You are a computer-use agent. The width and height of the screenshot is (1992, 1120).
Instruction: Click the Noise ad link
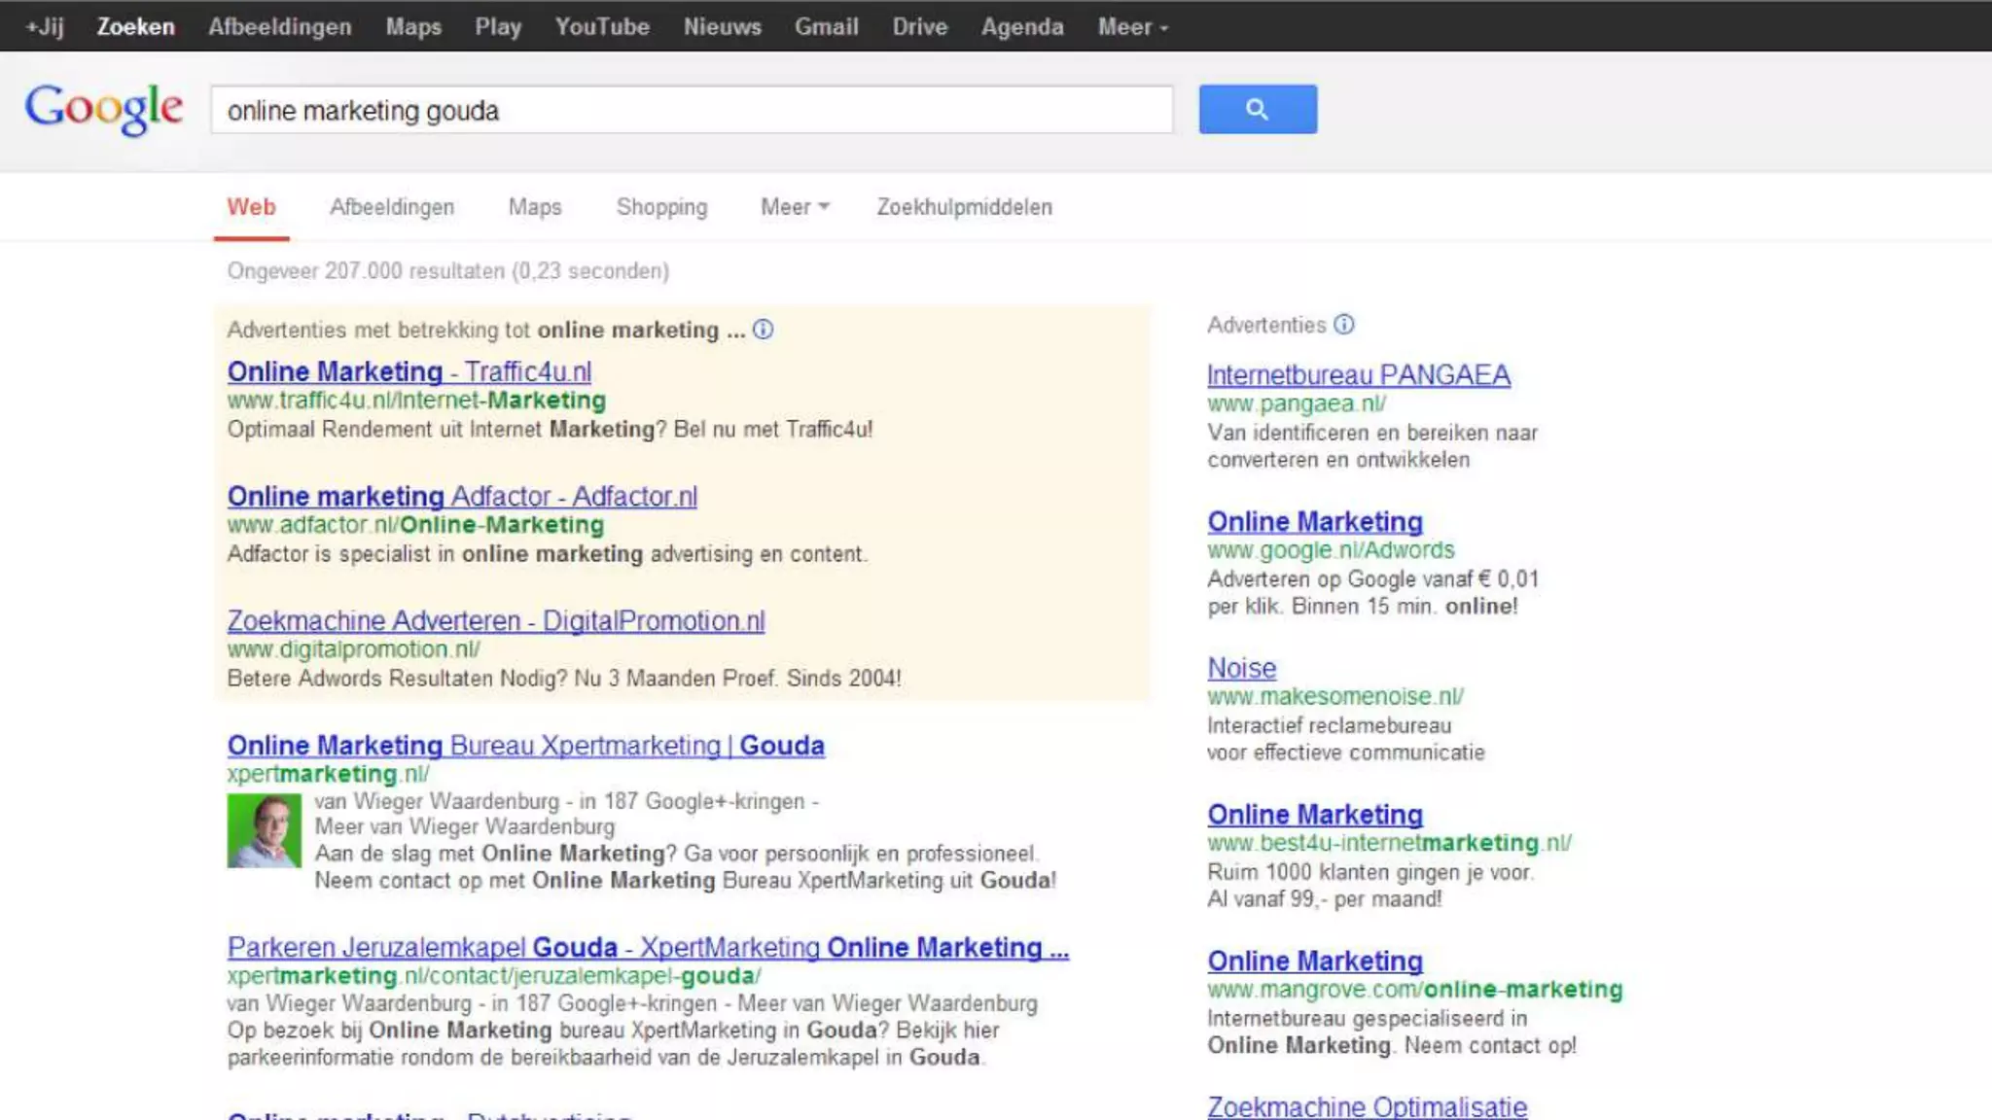click(1241, 668)
